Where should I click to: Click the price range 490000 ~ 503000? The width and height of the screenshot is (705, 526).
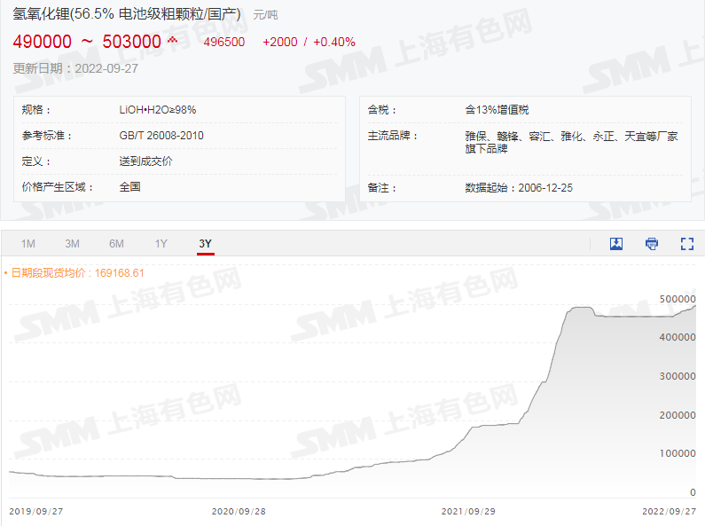pos(87,42)
